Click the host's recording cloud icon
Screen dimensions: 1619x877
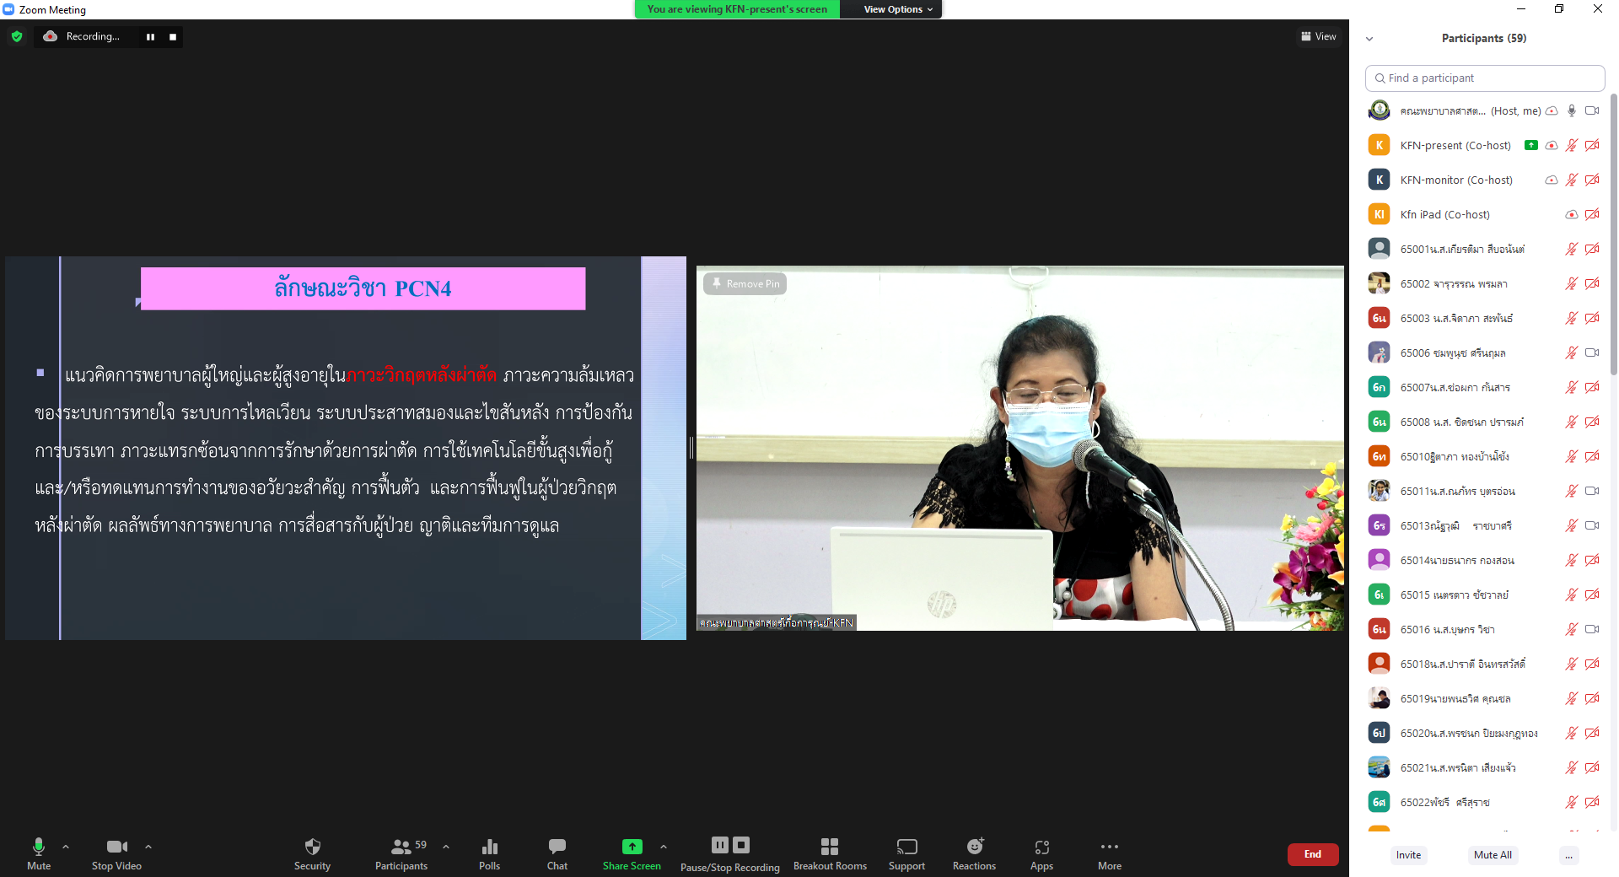click(x=1552, y=110)
